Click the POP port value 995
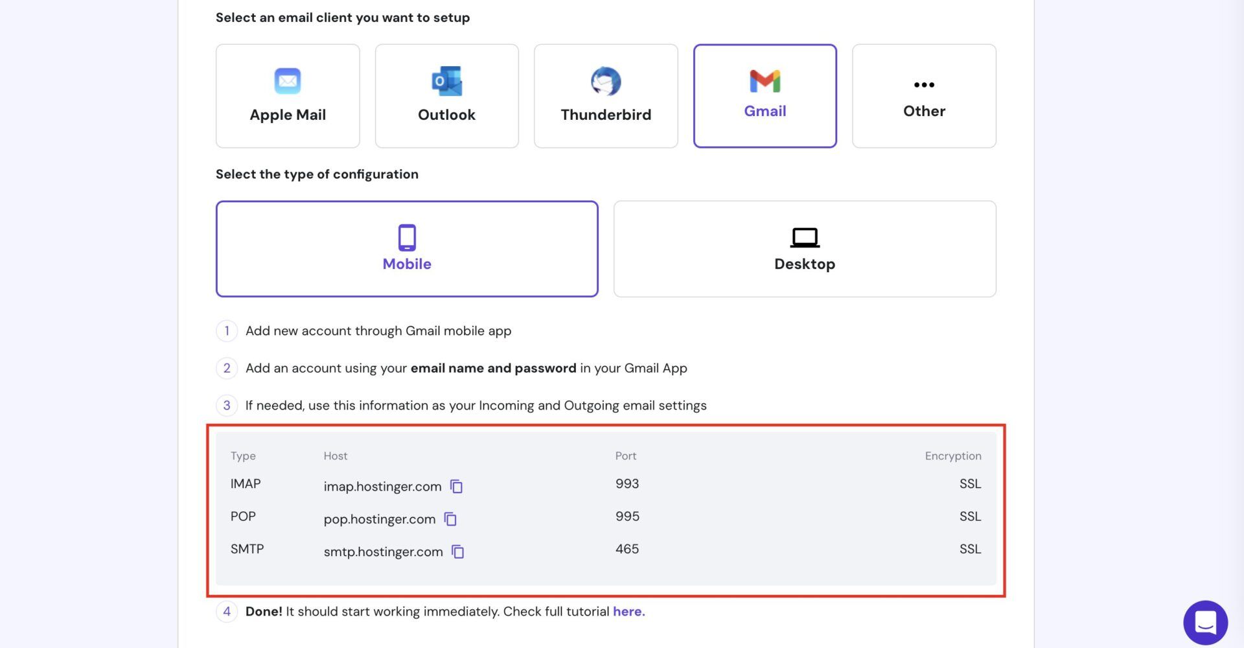The image size is (1244, 648). click(x=627, y=516)
